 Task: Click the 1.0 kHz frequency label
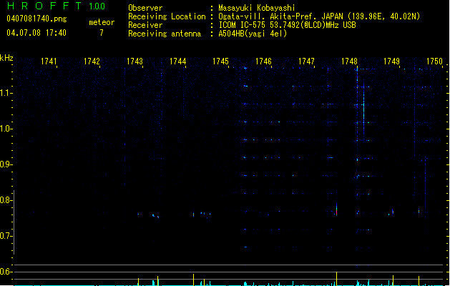tap(6, 129)
